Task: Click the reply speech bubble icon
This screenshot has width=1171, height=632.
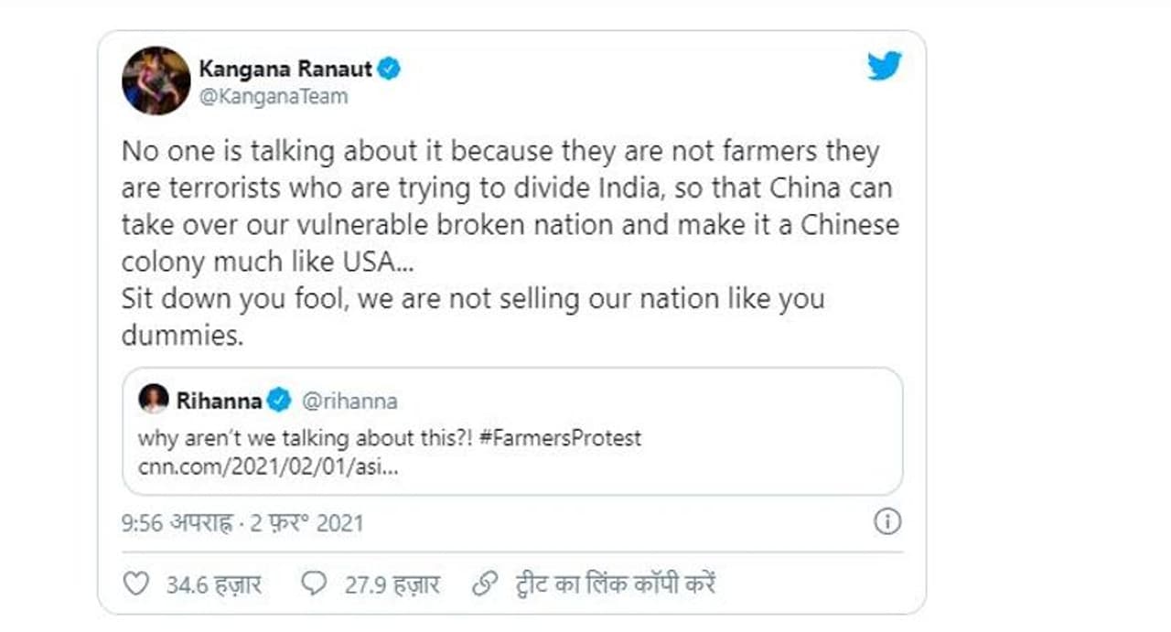Action: (314, 584)
